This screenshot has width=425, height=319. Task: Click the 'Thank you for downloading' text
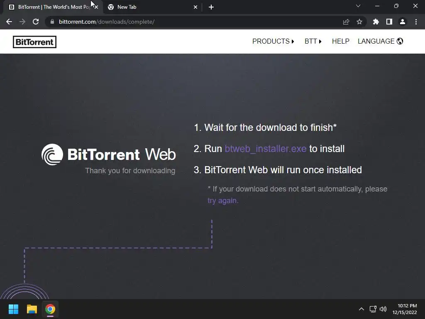[130, 171]
